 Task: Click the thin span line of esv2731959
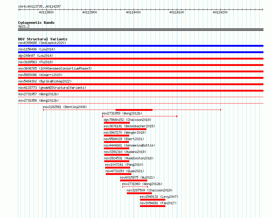[x=140, y=116]
